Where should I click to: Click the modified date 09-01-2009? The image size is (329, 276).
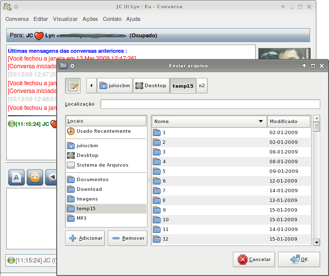click(x=284, y=171)
